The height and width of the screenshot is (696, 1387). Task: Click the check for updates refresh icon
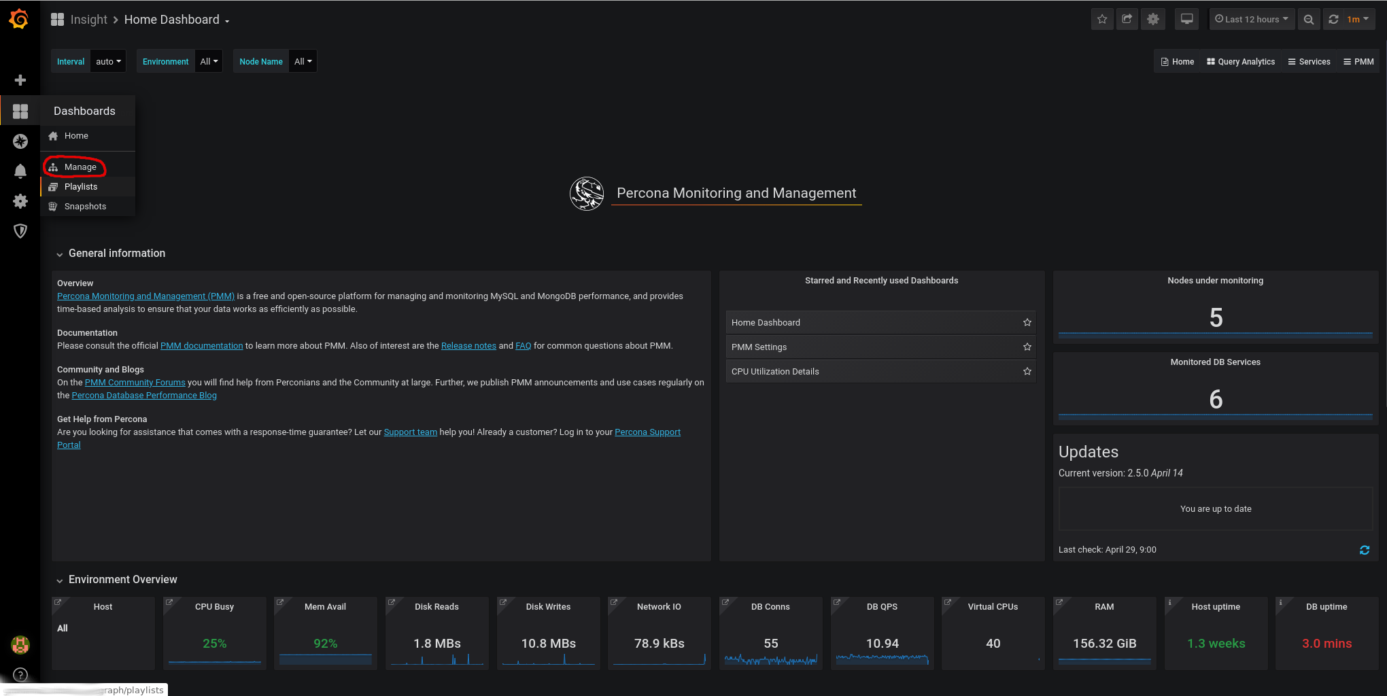[1364, 550]
